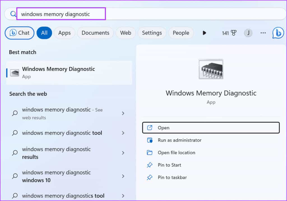
Task: Expand arrow for 'windows memory diagnostic results'
Action: tap(123, 153)
